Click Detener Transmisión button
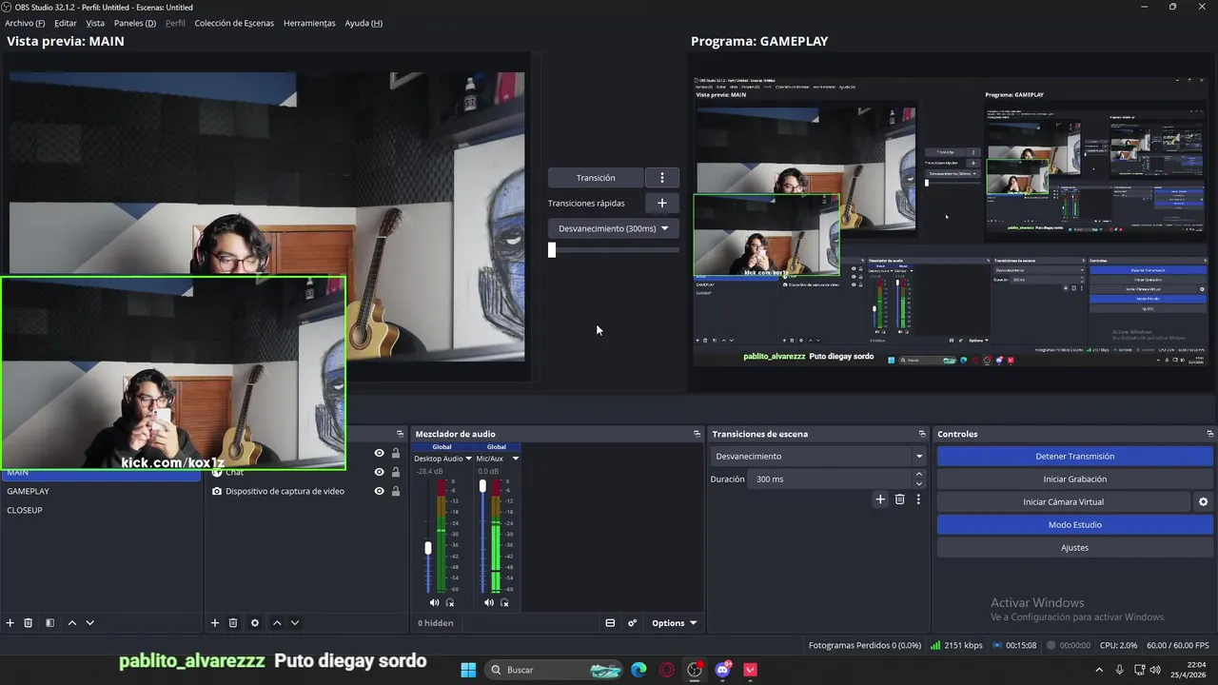The height and width of the screenshot is (685, 1218). pyautogui.click(x=1074, y=457)
